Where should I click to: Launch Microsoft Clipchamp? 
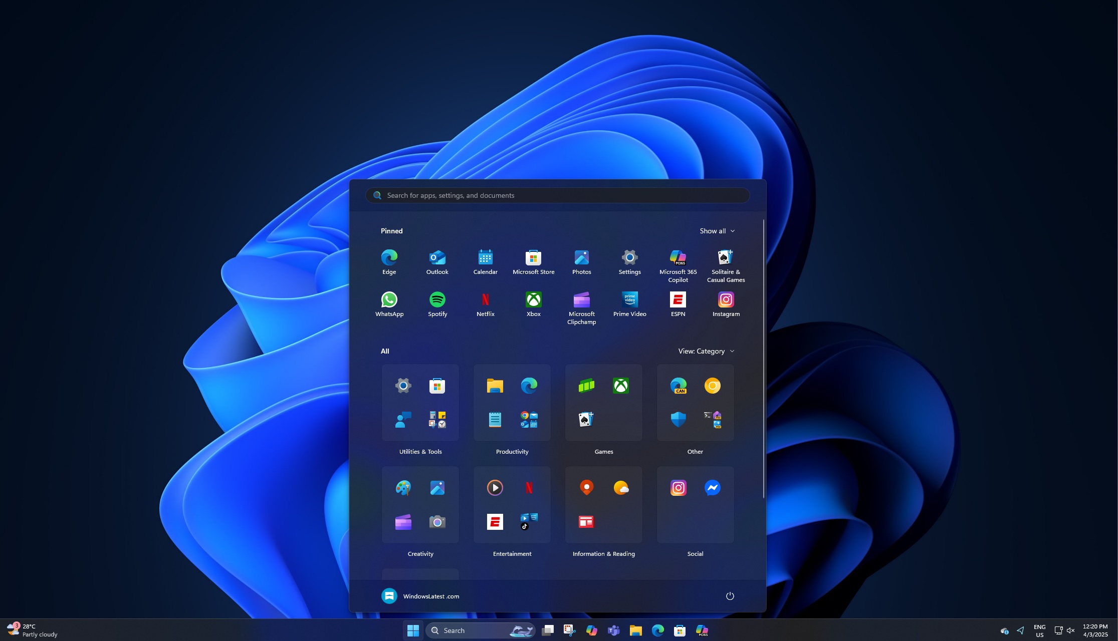pos(581,299)
